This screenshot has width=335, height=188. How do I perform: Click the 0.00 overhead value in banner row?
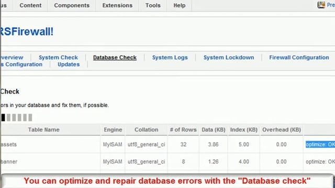(281, 161)
